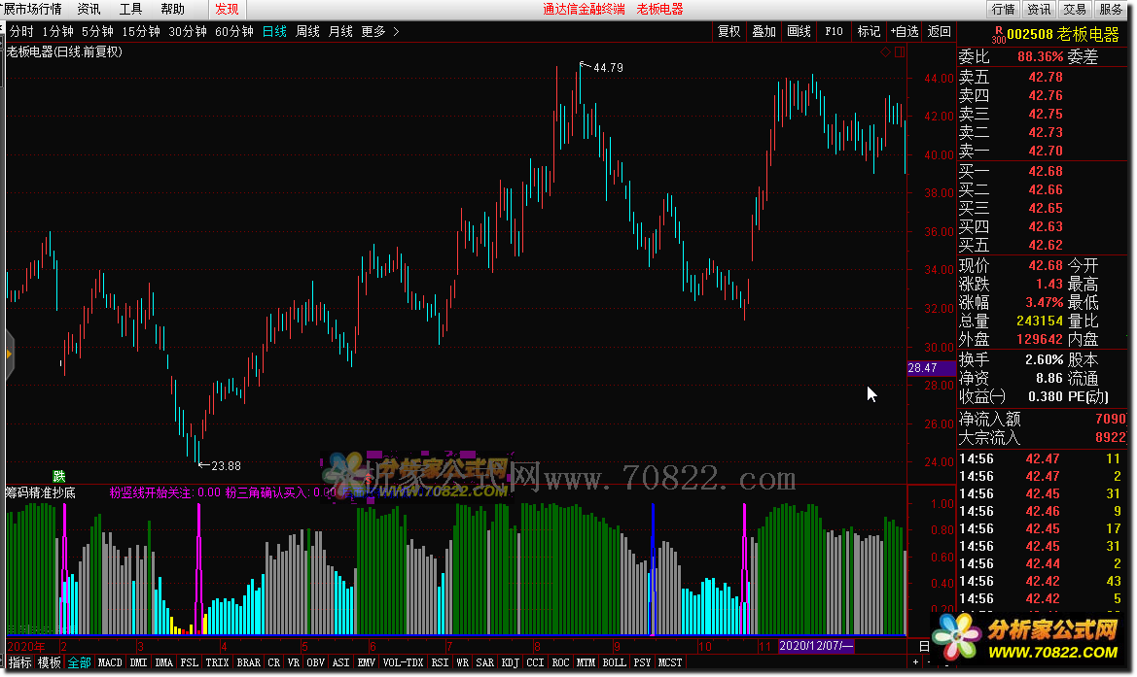Image resolution: width=1137 pixels, height=677 pixels.
Task: Select the 日线 daily chart period
Action: click(274, 31)
